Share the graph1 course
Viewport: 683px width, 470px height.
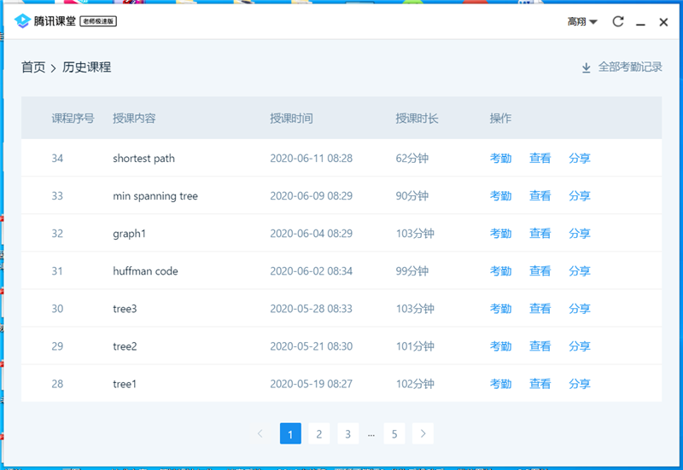[580, 234]
